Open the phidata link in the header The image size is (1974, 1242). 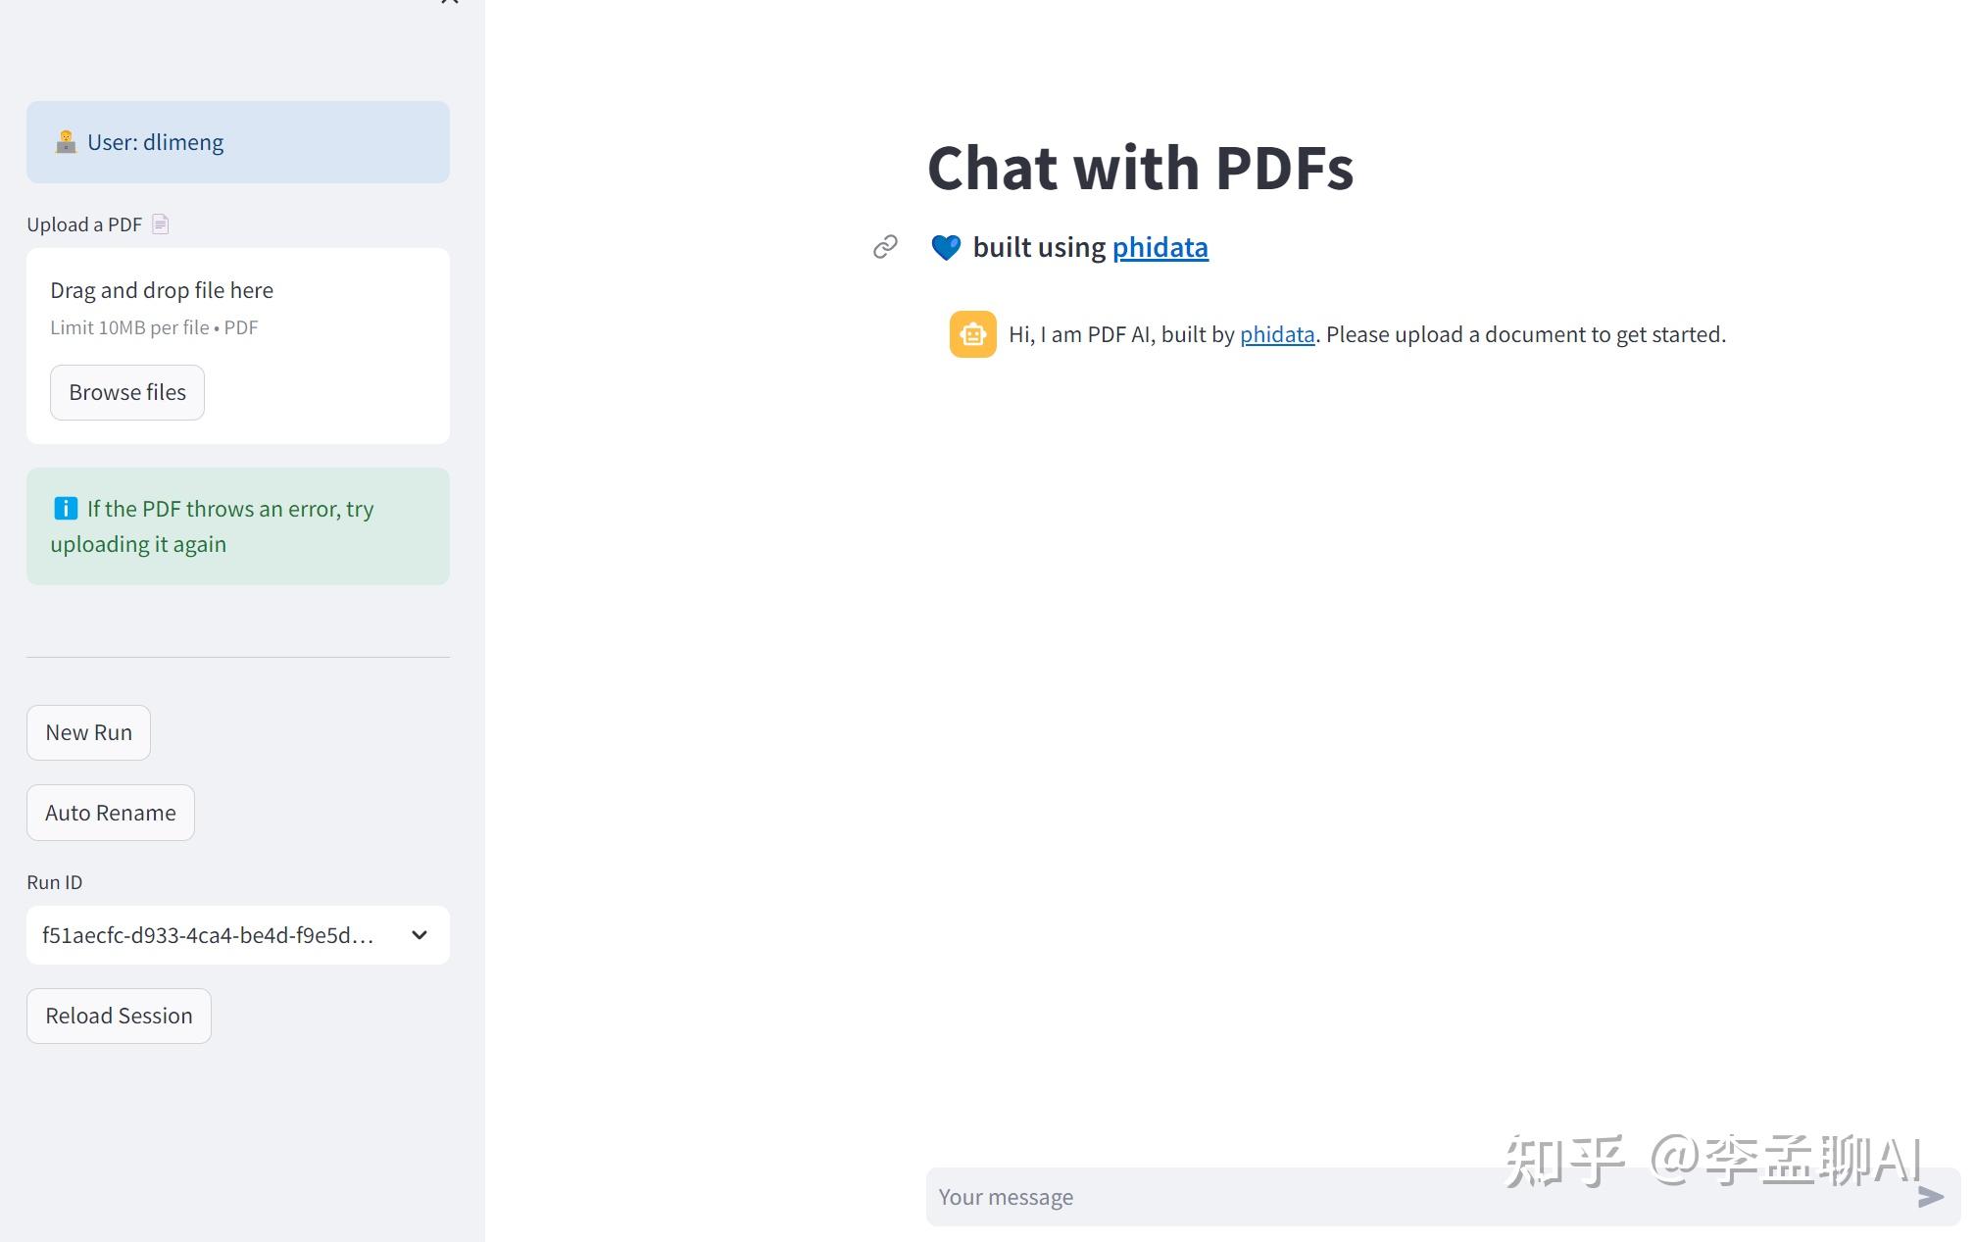coord(1160,247)
